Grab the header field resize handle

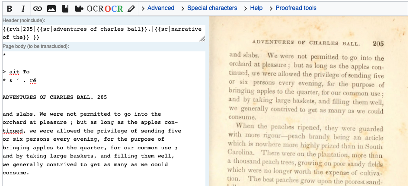(x=202, y=39)
